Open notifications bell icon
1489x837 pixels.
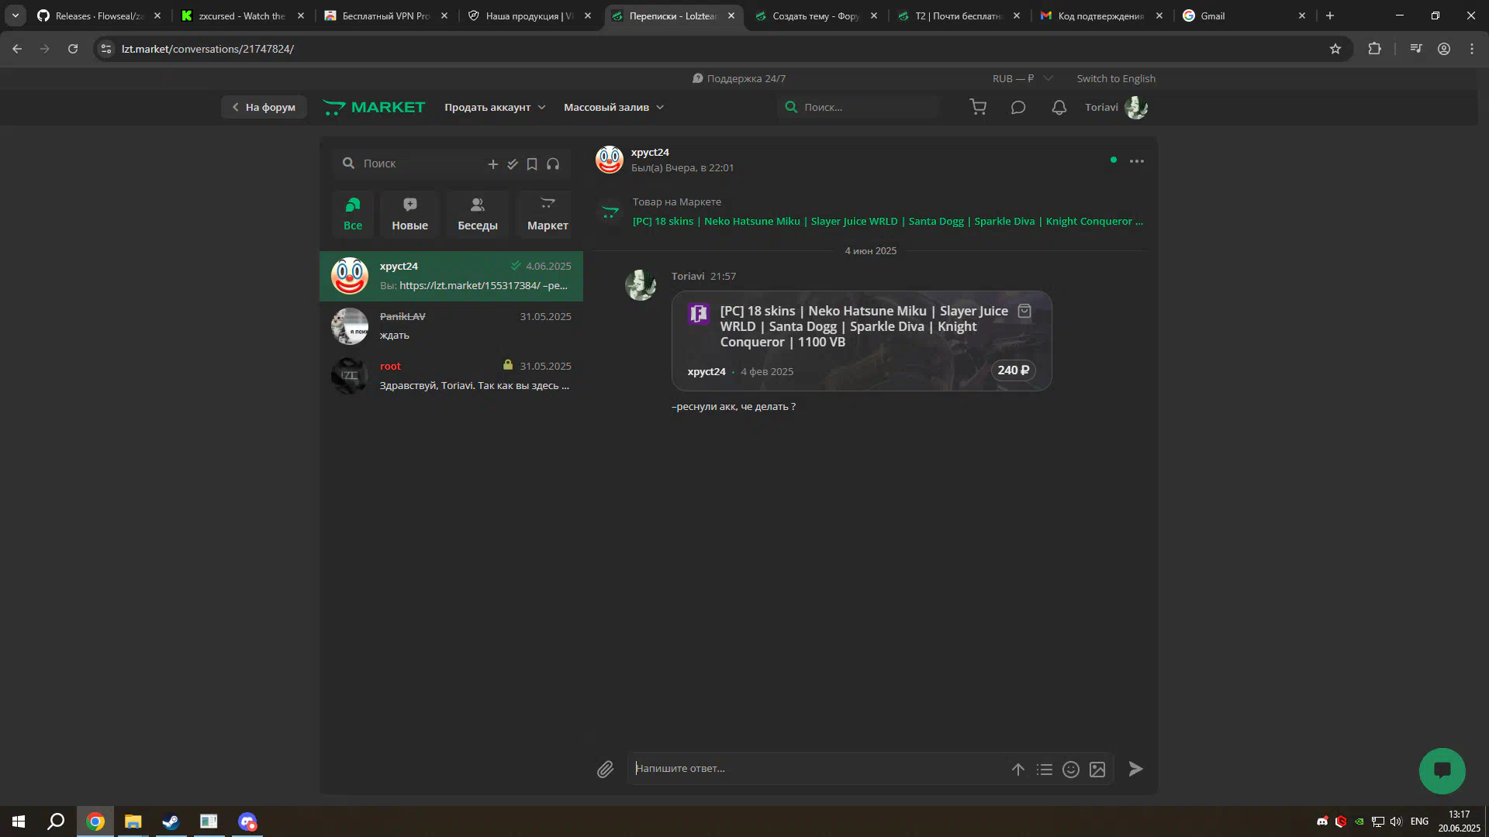1059,108
